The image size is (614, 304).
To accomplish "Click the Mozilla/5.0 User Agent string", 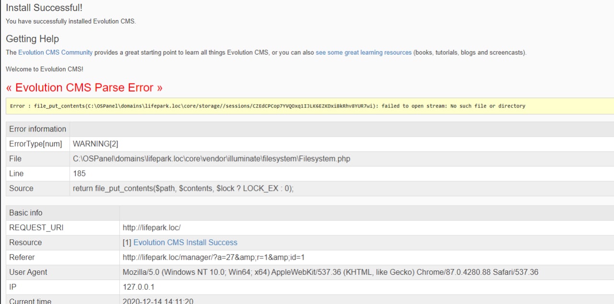I will click(331, 272).
